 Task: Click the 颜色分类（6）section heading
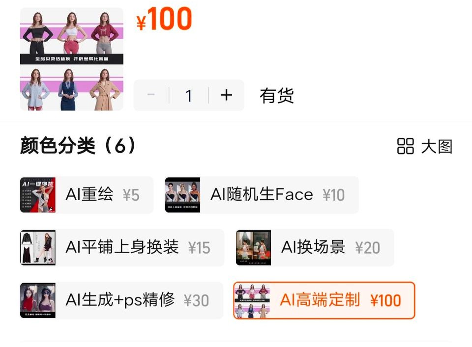pos(78,146)
